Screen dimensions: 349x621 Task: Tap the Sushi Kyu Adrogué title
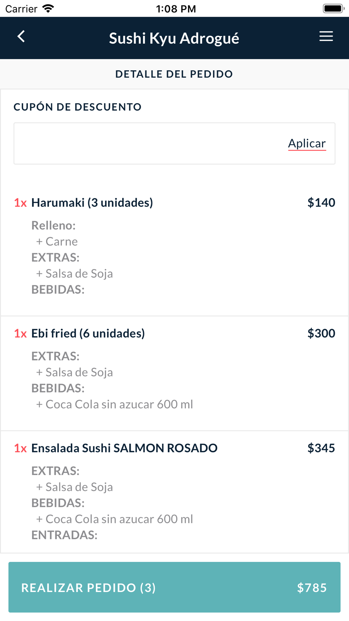tap(174, 38)
